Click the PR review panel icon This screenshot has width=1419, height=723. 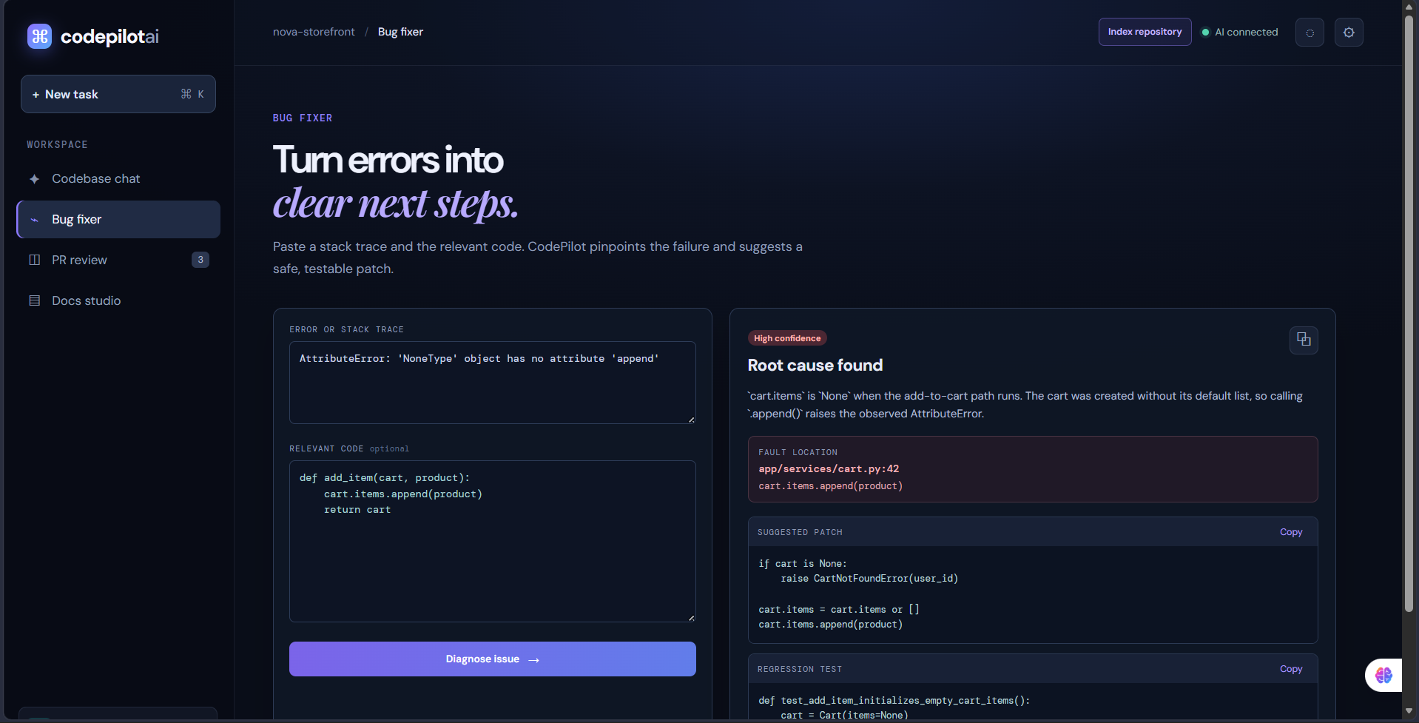(x=34, y=260)
